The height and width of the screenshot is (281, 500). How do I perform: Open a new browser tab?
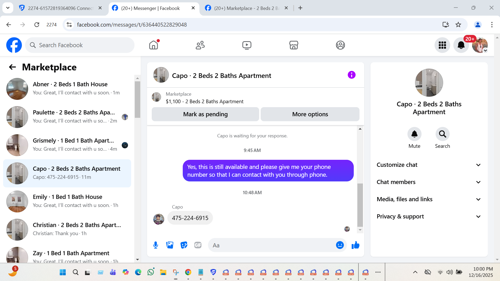click(x=300, y=8)
